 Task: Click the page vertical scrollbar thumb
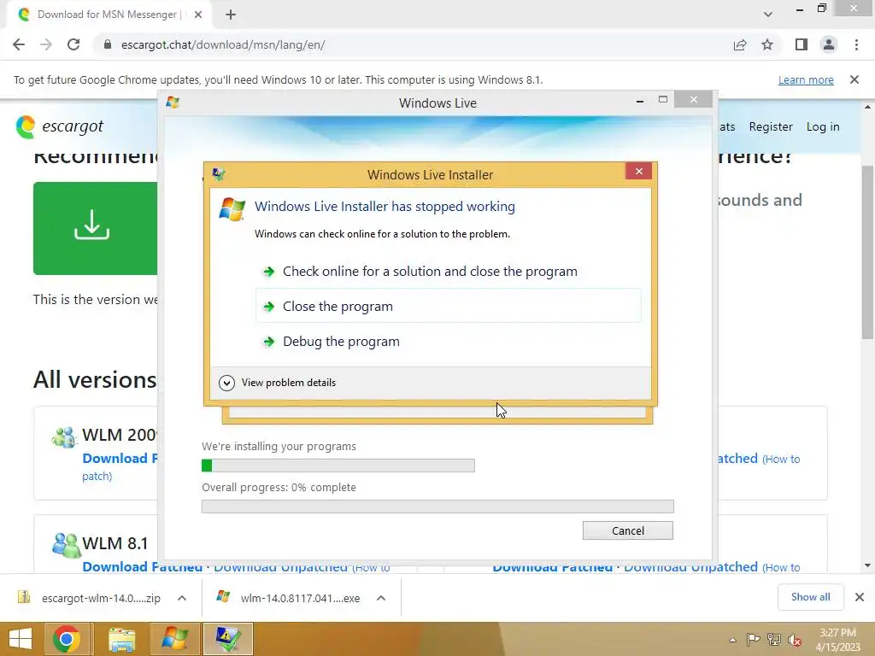tap(868, 252)
